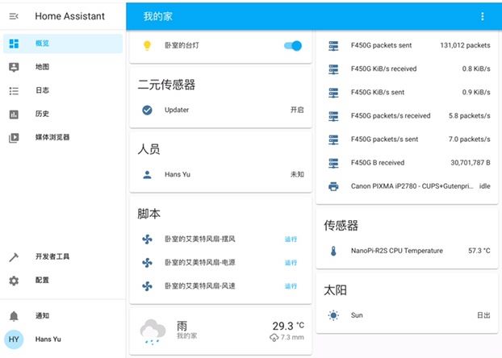This screenshot has width=502, height=358.
Task: Click server icon for F450G packets/s sent
Action: click(x=333, y=139)
